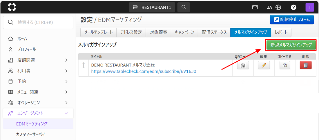Click the QR code icon button
The height and width of the screenshot is (140, 319).
pyautogui.click(x=243, y=65)
